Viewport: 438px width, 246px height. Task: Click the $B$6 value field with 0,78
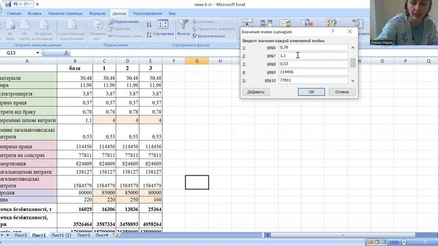coord(313,47)
